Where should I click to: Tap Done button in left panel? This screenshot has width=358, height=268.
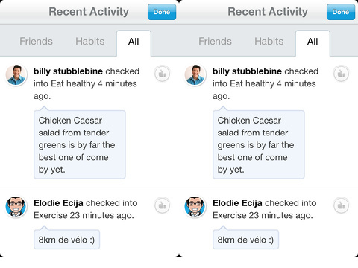162,12
